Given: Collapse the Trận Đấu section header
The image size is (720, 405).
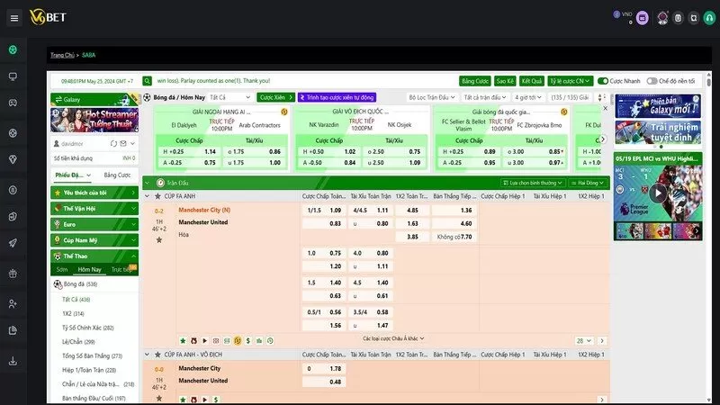Looking at the screenshot, I should [148, 183].
